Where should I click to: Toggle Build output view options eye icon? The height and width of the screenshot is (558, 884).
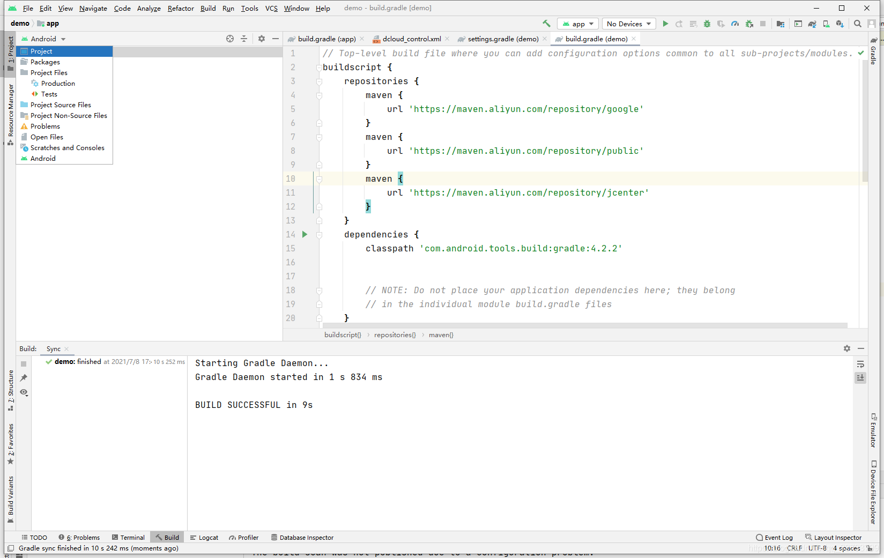[x=24, y=392]
